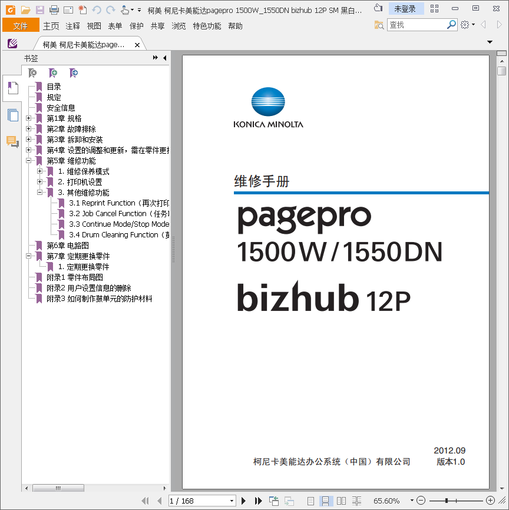
Task: Click bookmarks horizontal scrollbar thumb
Action: [x=58, y=488]
